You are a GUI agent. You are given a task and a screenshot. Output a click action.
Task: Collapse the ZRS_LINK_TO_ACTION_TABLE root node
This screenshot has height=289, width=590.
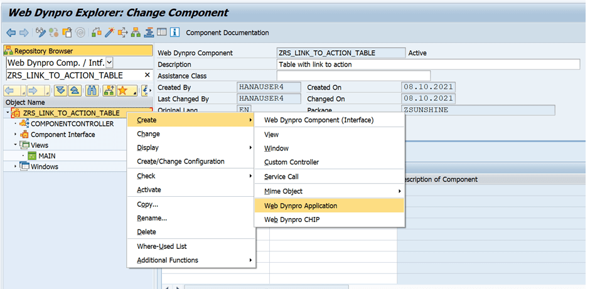tap(8, 113)
